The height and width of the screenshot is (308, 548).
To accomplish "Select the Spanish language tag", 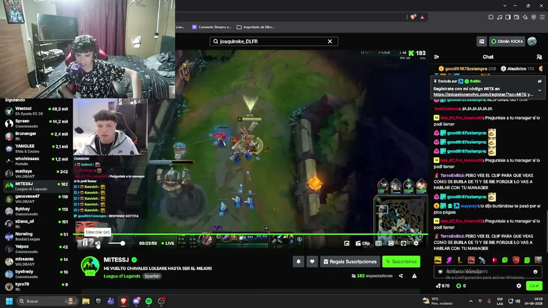I will (x=152, y=276).
